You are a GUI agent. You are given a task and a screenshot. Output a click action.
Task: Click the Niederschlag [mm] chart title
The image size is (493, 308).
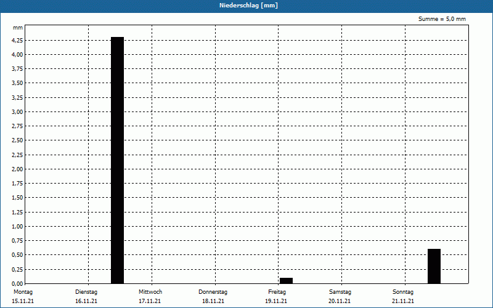coord(248,6)
